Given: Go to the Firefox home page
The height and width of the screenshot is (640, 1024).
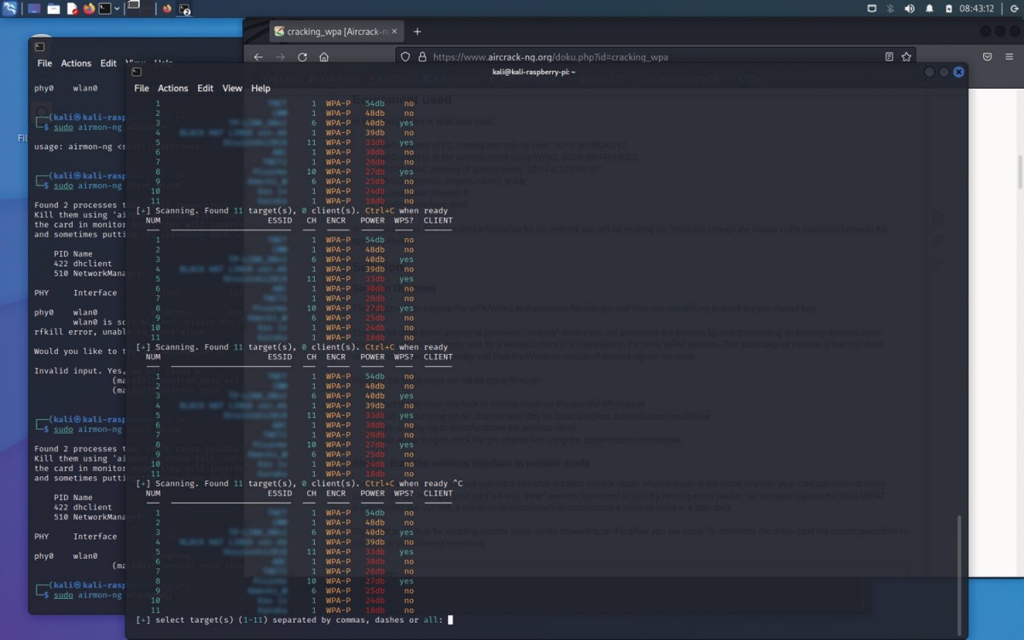Looking at the screenshot, I should (324, 57).
